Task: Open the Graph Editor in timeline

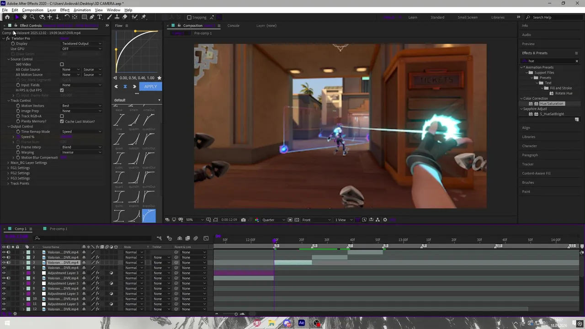Action: coord(206,238)
